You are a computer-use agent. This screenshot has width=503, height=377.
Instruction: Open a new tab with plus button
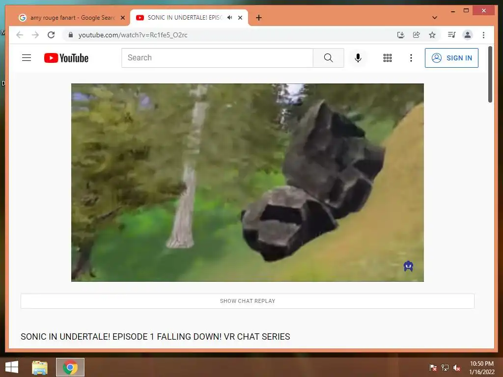point(258,18)
